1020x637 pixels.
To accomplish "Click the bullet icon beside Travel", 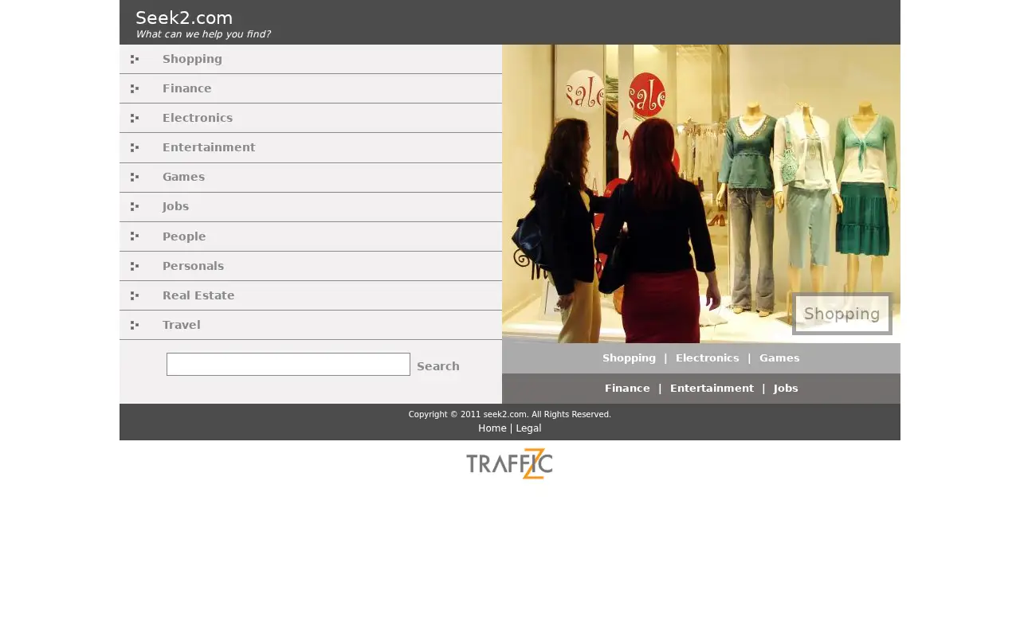I will point(135,325).
